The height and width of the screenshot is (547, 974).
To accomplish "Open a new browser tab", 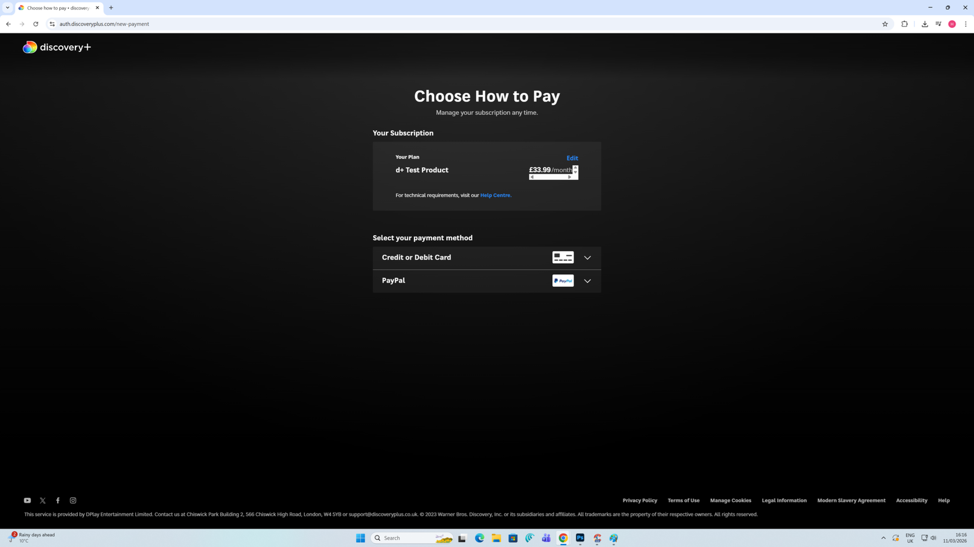I will (x=111, y=7).
